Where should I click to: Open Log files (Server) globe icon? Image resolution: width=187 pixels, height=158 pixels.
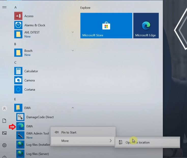pos(20,154)
